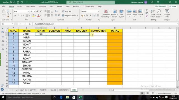Image resolution: width=179 pixels, height=100 pixels.
Task: Click cell with name JYOTI
Action: click(27, 34)
